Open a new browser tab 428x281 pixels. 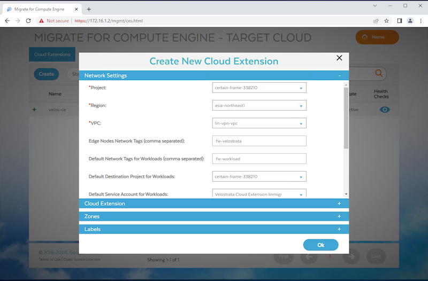pos(89,9)
